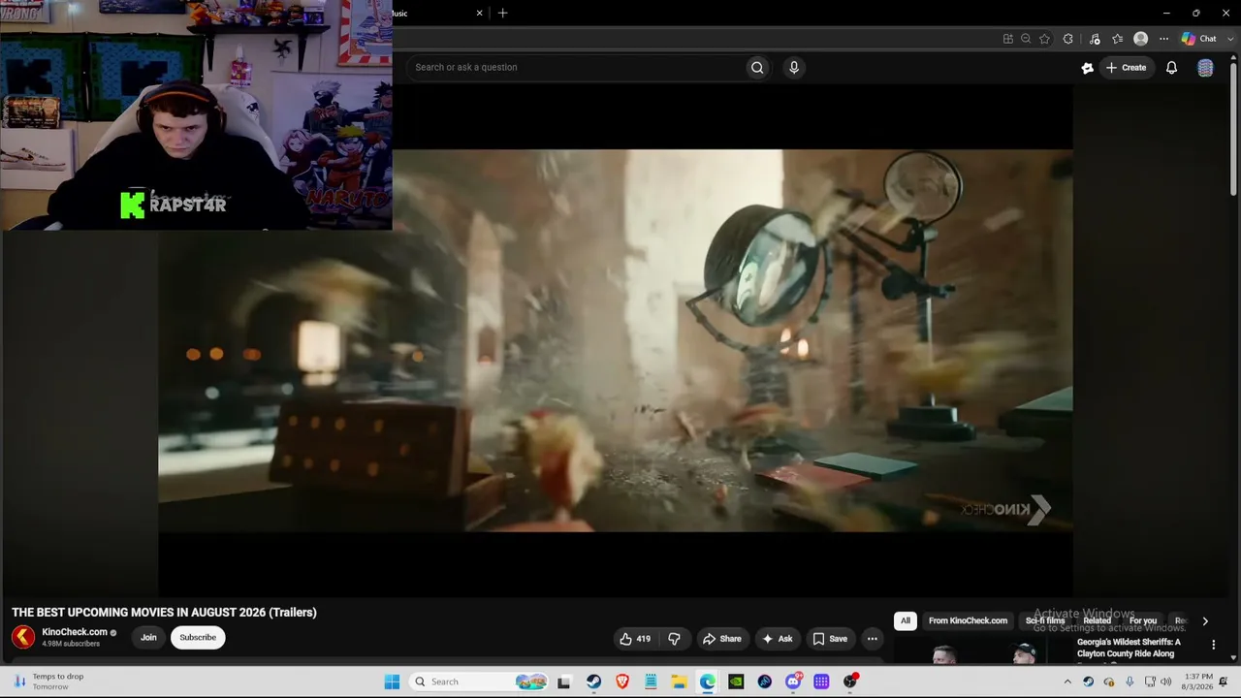Open OBS Studio from the taskbar
Image resolution: width=1241 pixels, height=698 pixels.
pyautogui.click(x=850, y=682)
